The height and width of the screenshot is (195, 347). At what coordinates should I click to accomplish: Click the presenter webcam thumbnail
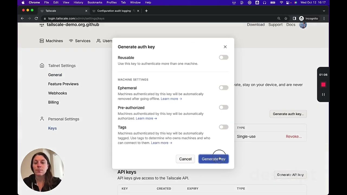coord(42,170)
